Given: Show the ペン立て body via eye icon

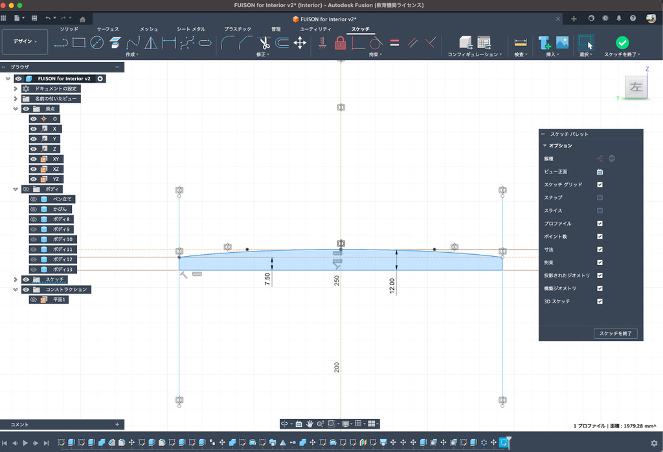Looking at the screenshot, I should 34,199.
